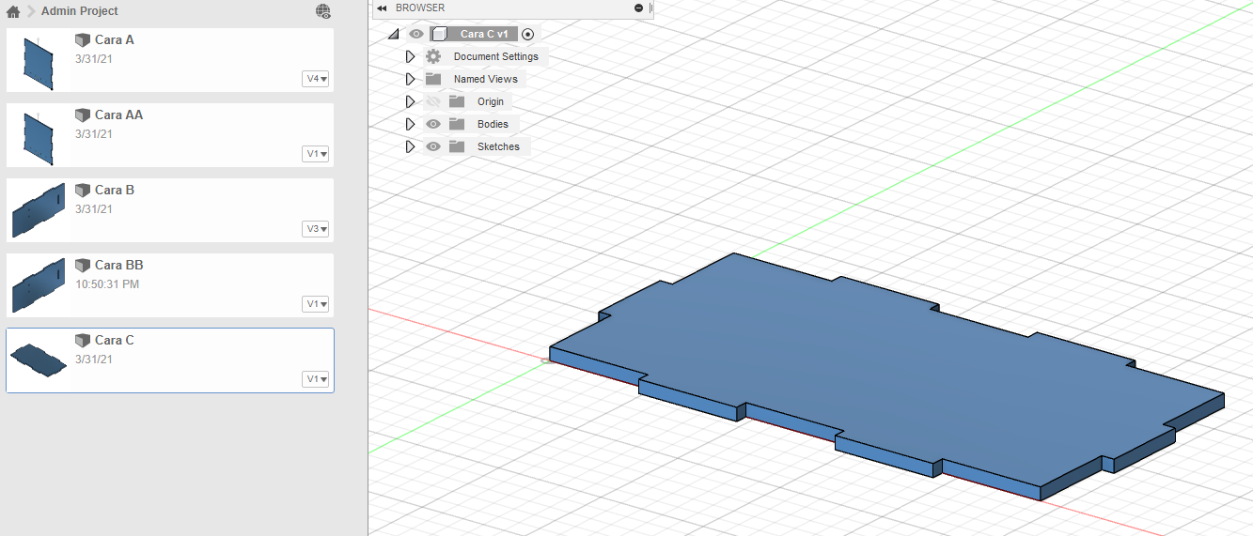Select Sketches tree item
Viewport: 1253px width, 536px height.
498,146
